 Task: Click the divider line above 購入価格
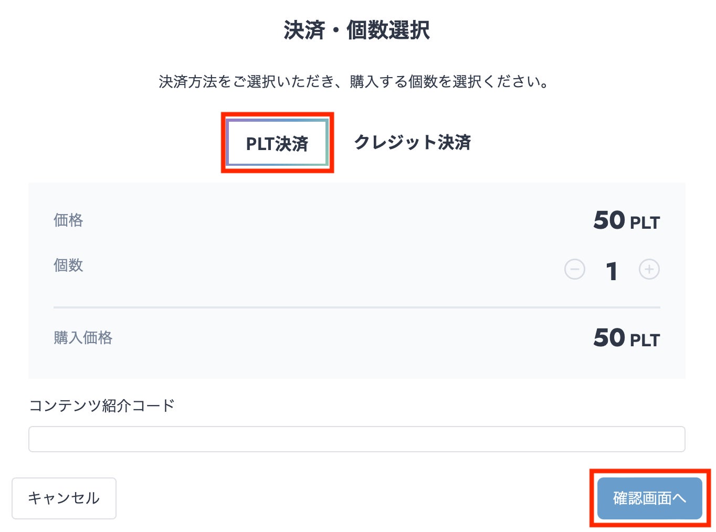point(356,307)
